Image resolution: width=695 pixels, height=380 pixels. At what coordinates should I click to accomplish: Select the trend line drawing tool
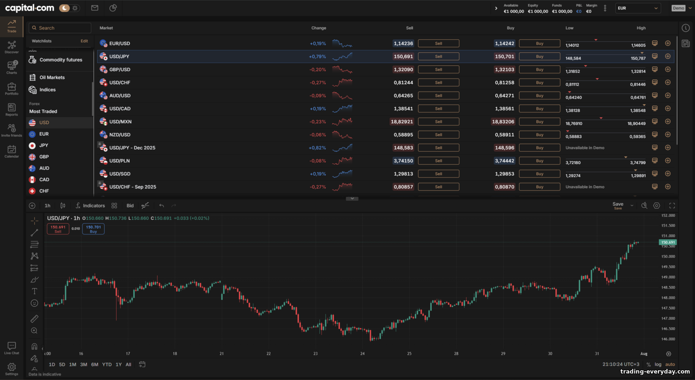pyautogui.click(x=34, y=233)
